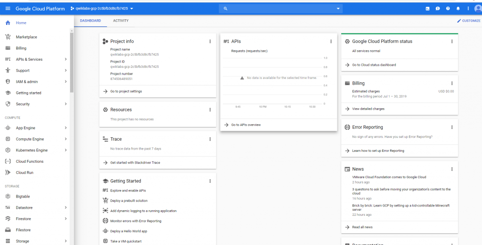Click the Security sidebar icon

pyautogui.click(x=8, y=104)
